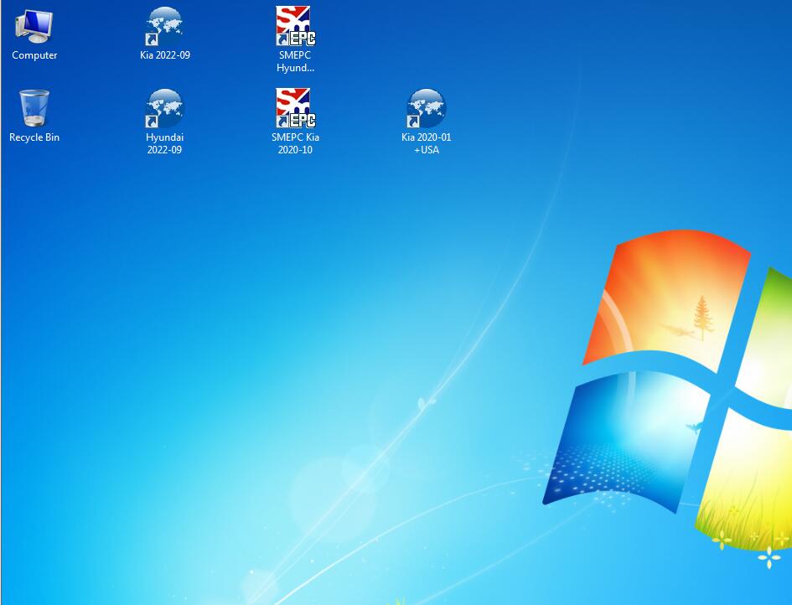Click the Hyundai 2022-09 globe icon
This screenshot has height=605, width=792.
pos(165,109)
